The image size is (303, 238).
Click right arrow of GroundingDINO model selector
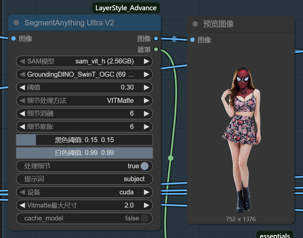147,74
